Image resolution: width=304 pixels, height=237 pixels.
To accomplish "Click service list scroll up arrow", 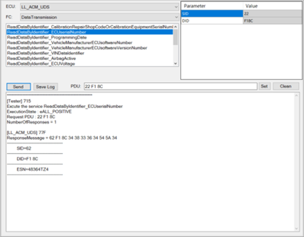I will [176, 27].
